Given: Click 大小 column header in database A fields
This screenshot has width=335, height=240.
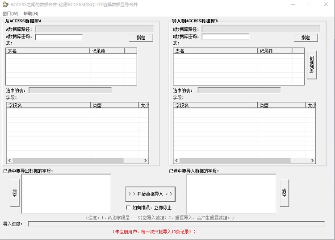Looking at the screenshot, I should pos(144,105).
